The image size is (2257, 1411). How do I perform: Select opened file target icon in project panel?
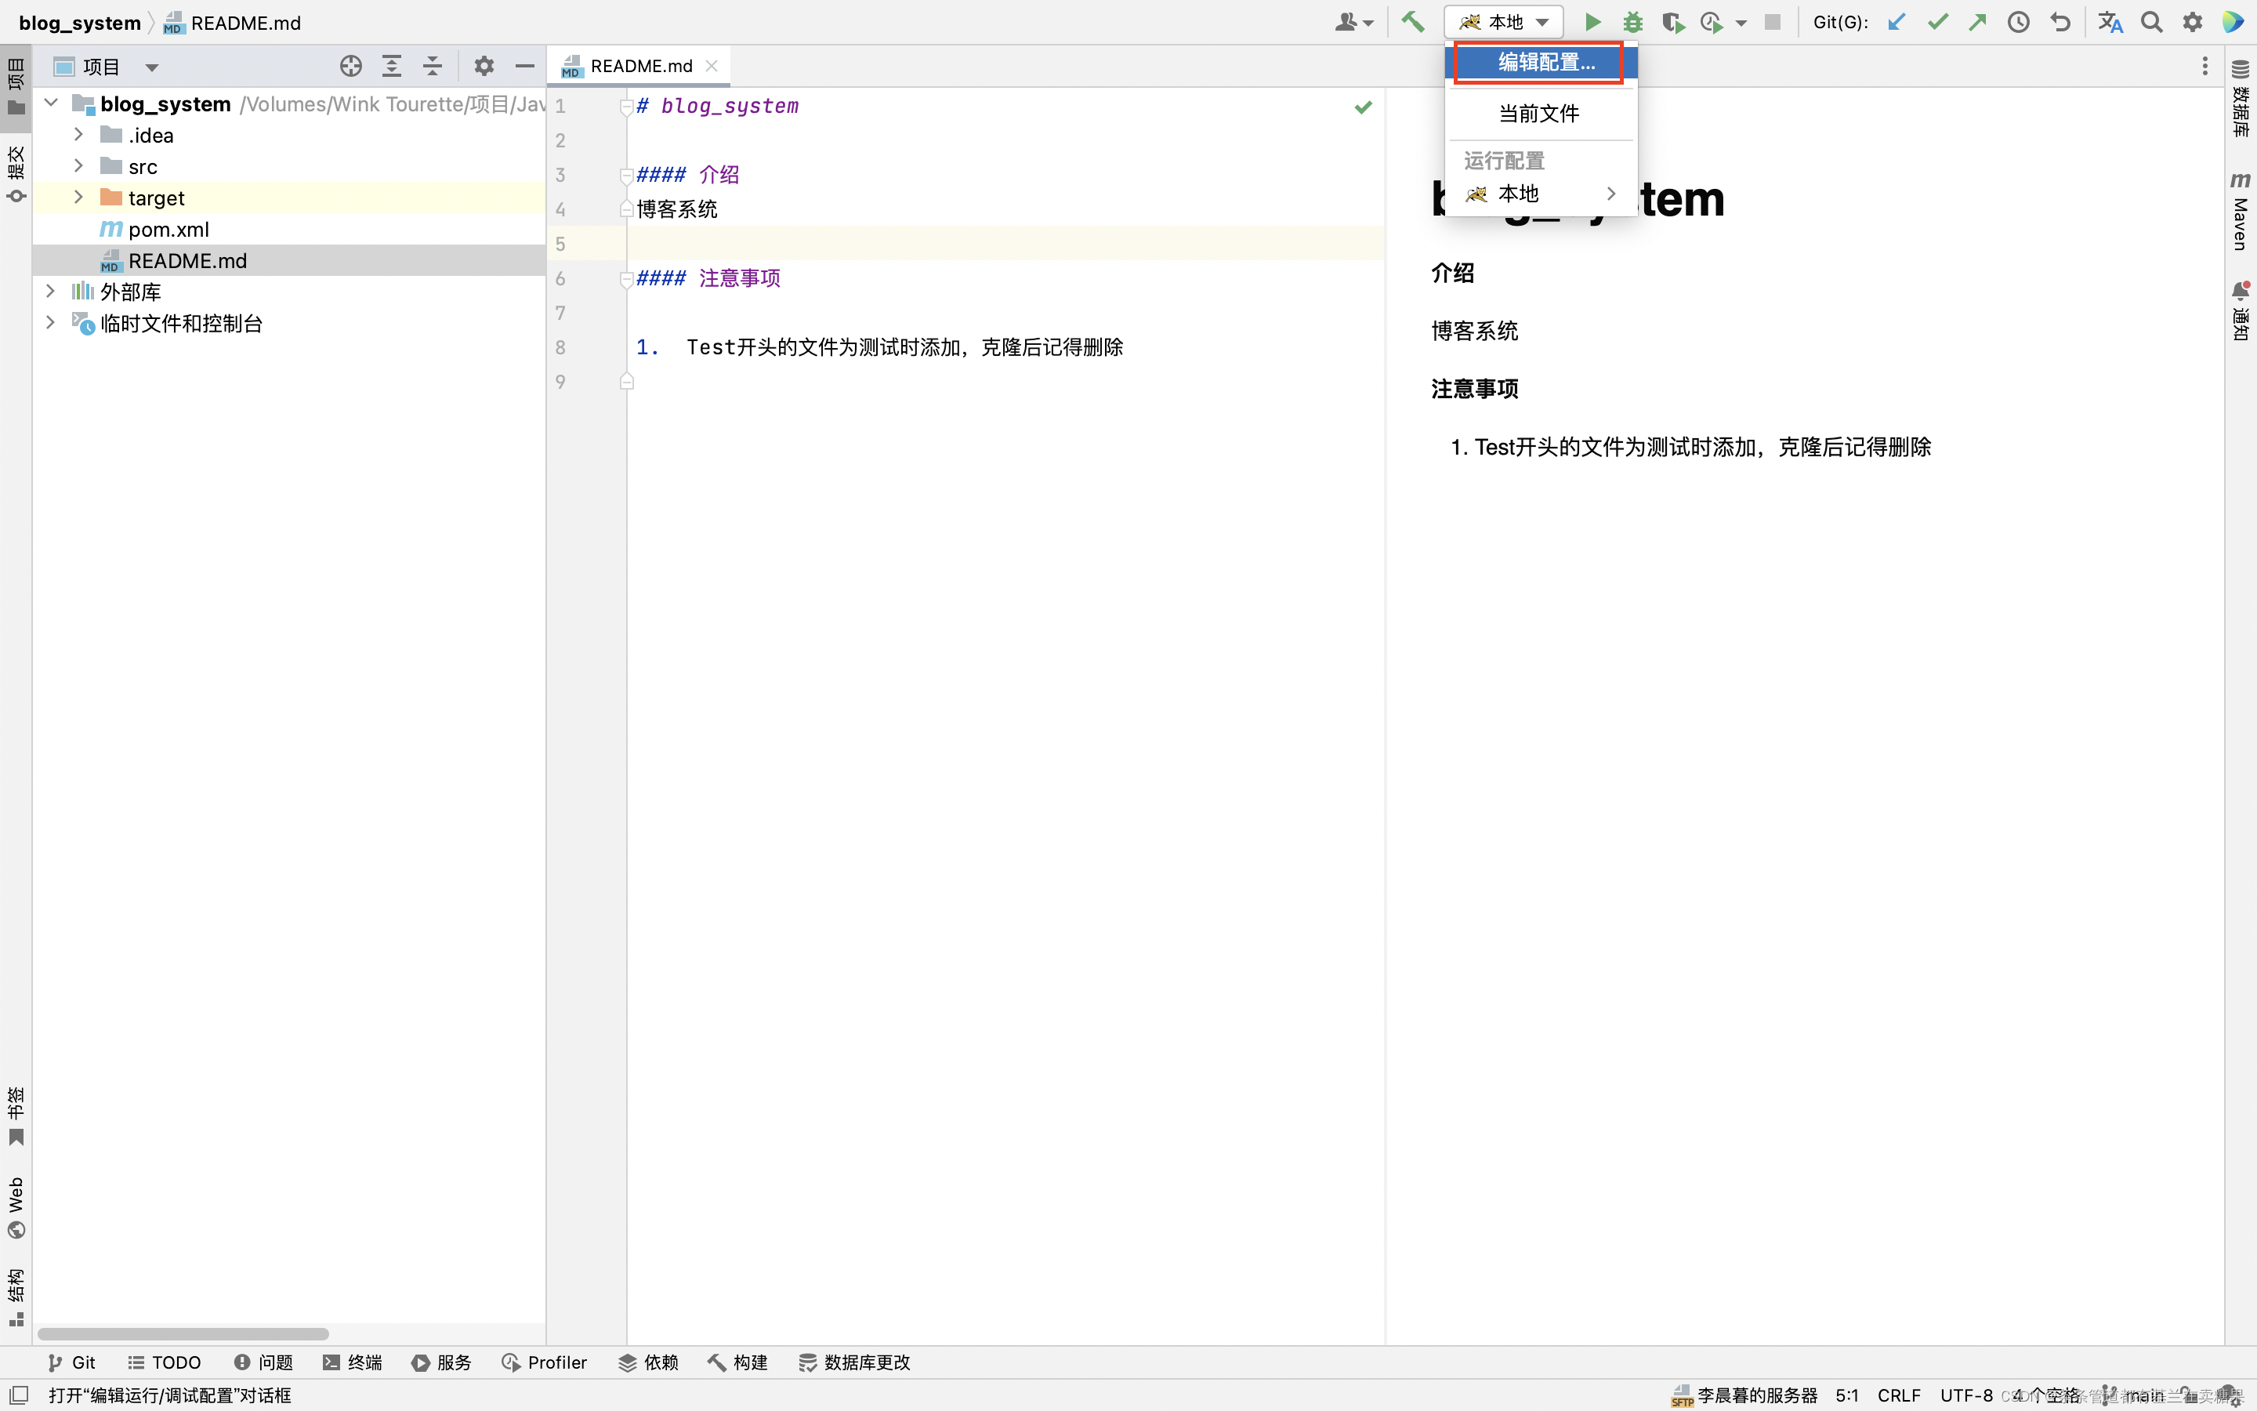[350, 67]
